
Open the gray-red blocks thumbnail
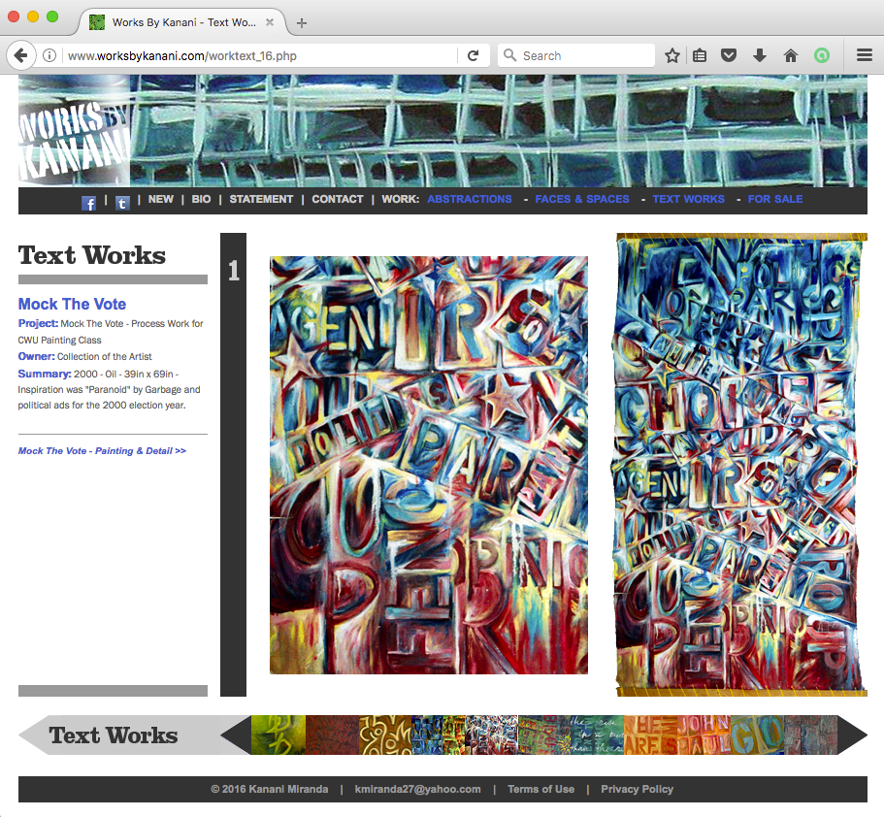click(810, 735)
